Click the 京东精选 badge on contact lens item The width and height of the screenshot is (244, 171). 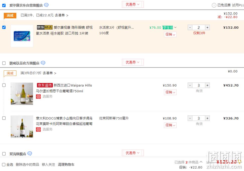pyautogui.click(x=45, y=27)
